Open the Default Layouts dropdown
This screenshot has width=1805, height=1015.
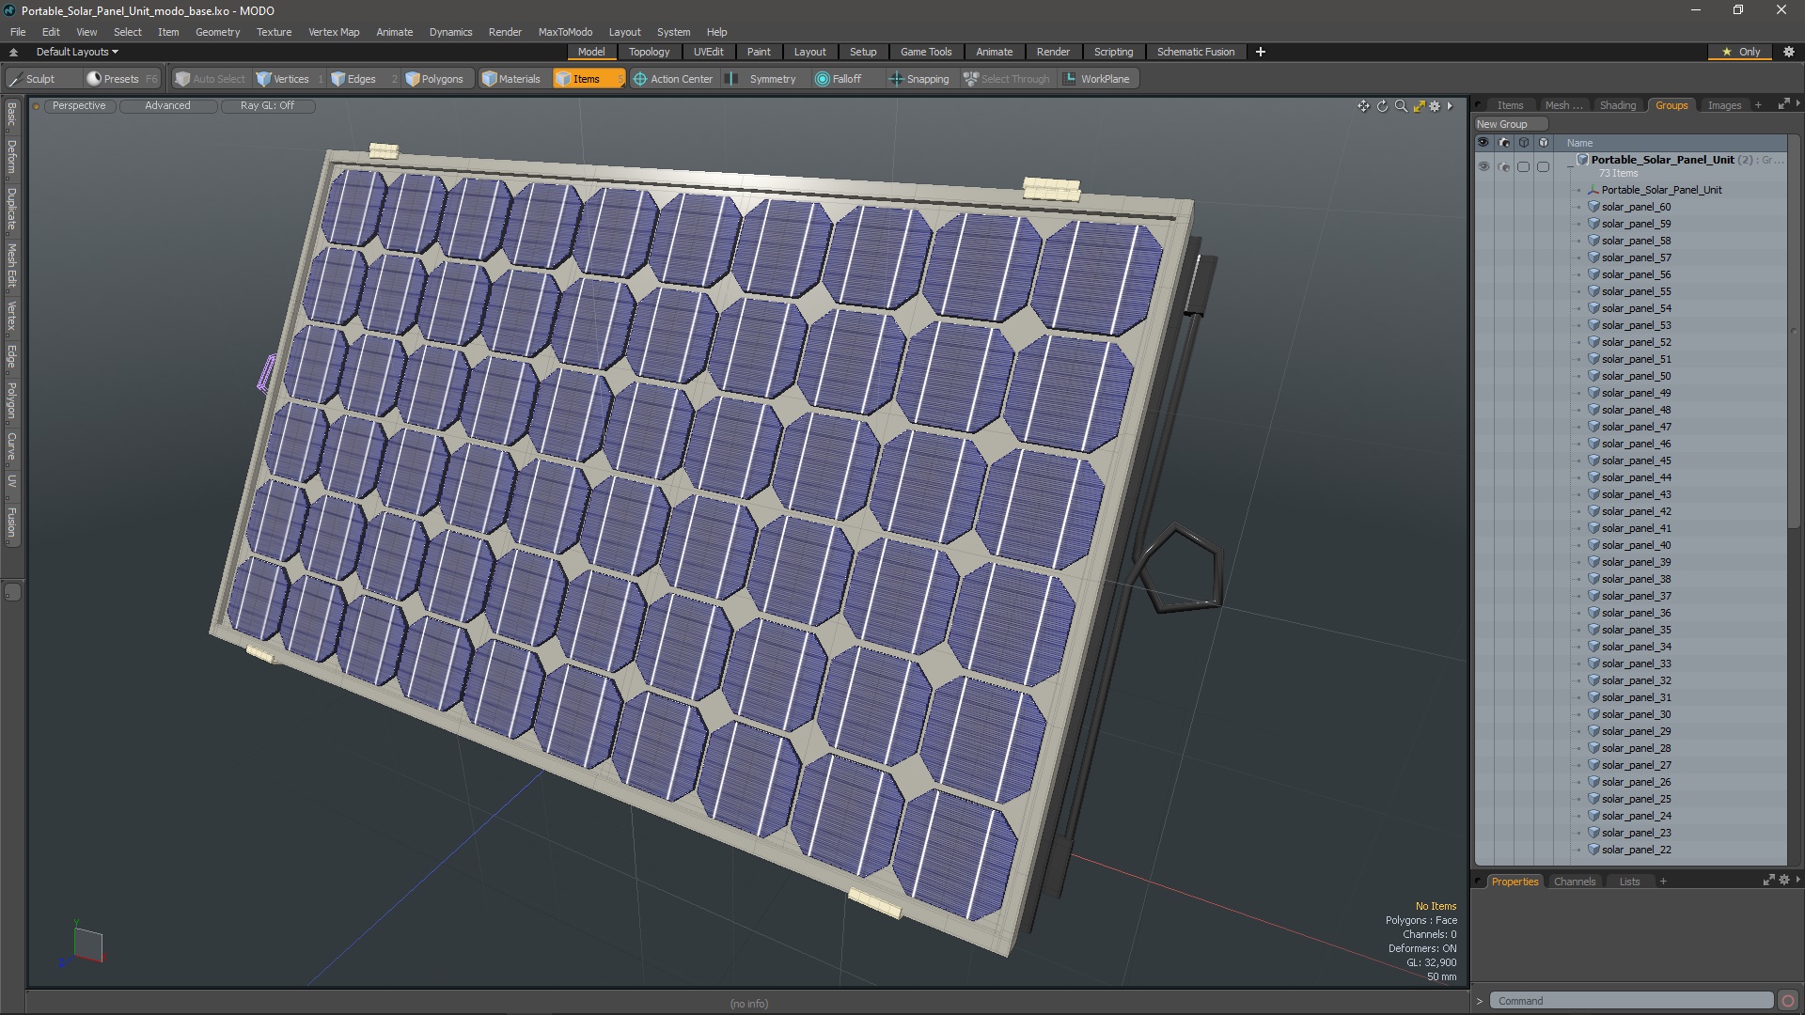(77, 52)
